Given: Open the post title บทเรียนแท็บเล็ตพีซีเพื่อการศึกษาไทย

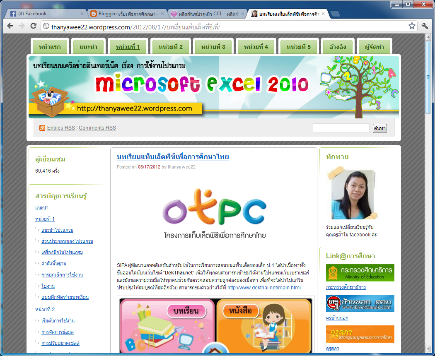Looking at the screenshot, I should tap(173, 156).
